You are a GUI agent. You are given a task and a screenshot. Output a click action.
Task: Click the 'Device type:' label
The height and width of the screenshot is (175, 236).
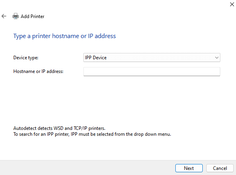click(x=26, y=58)
